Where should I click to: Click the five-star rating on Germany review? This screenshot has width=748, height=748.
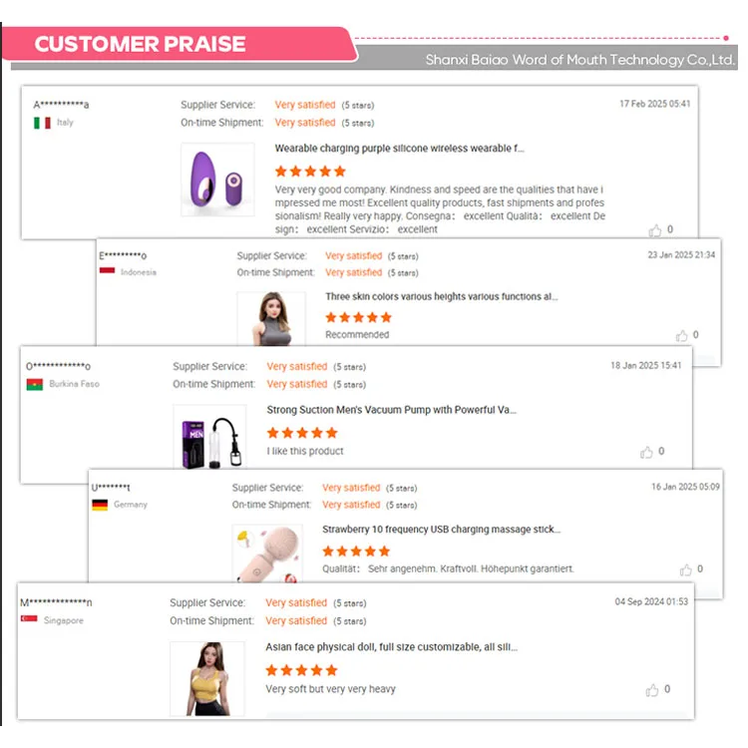pos(356,552)
